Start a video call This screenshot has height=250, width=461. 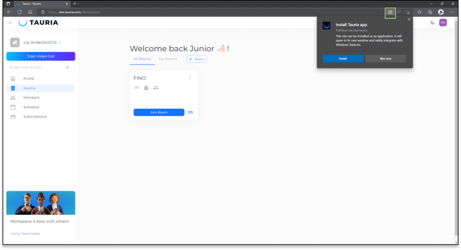[40, 56]
